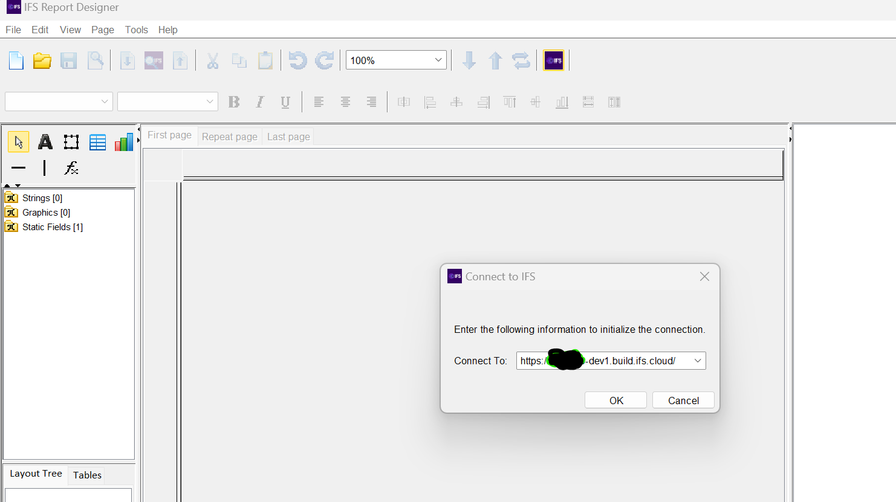Select the pointer selection tool
Image resolution: width=896 pixels, height=502 pixels.
point(19,142)
